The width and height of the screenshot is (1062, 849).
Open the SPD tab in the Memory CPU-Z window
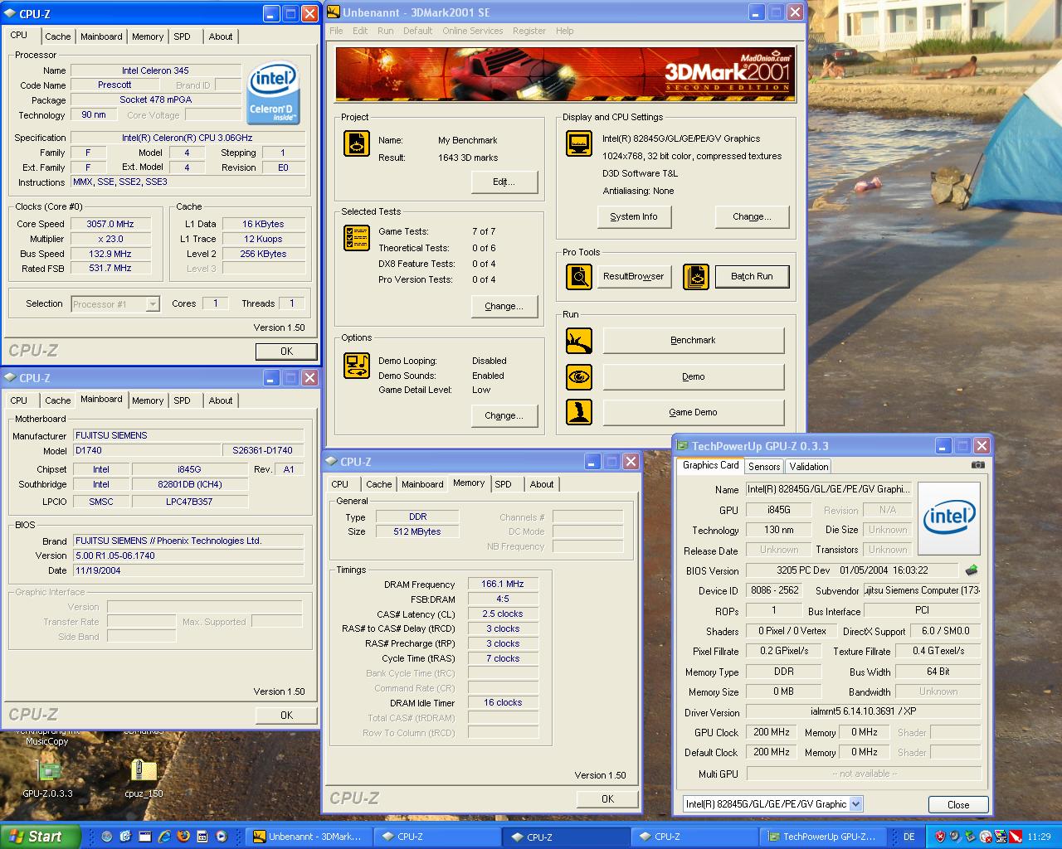tap(503, 484)
